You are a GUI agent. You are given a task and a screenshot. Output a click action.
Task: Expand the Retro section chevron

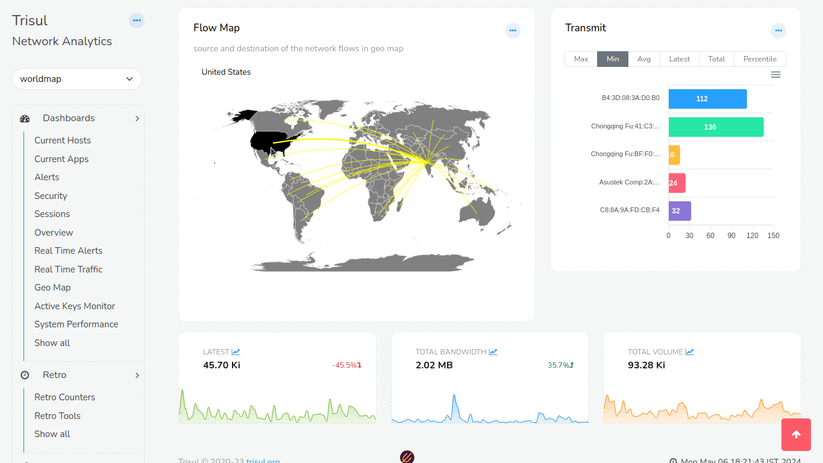pos(137,374)
